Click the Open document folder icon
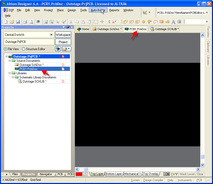The image size is (213, 184). (x=12, y=22)
